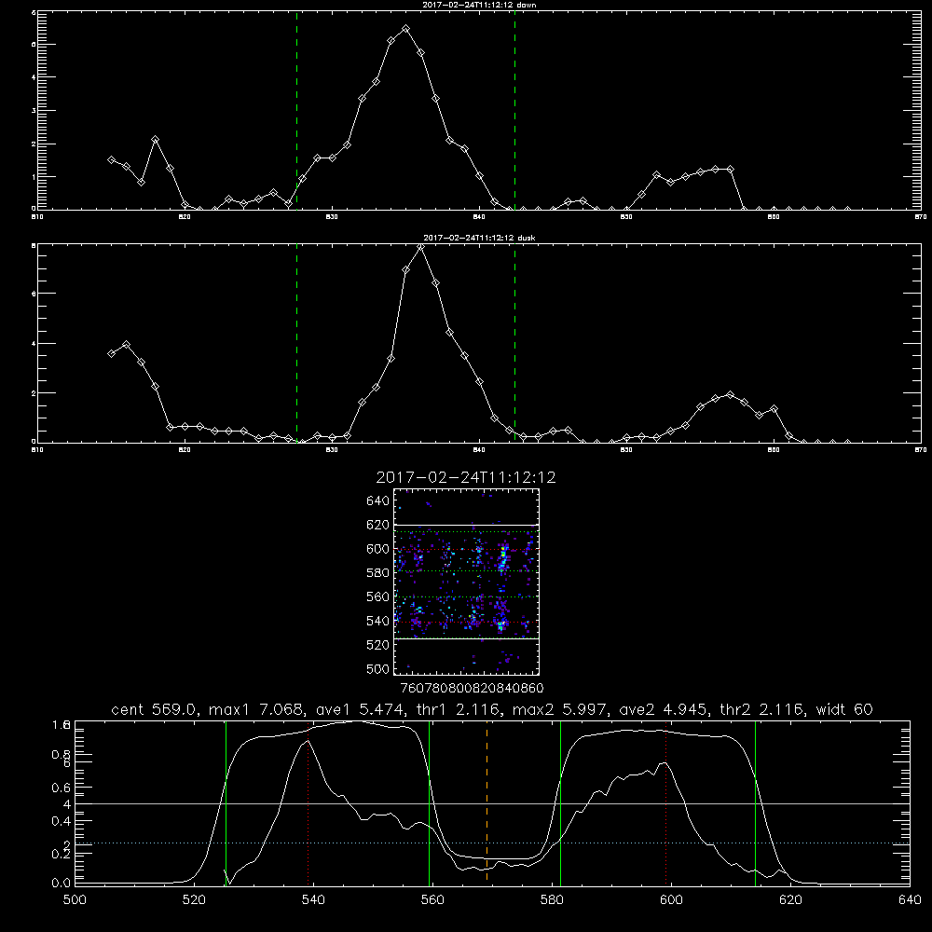932x932 pixels.
Task: Click the 'thr1 2.116' value in stats line
Action: [x=462, y=709]
